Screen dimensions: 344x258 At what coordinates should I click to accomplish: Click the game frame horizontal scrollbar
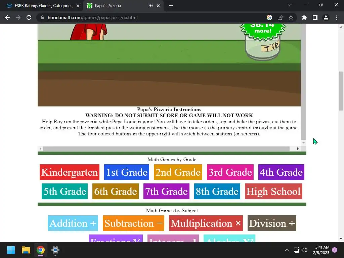pyautogui.click(x=166, y=149)
